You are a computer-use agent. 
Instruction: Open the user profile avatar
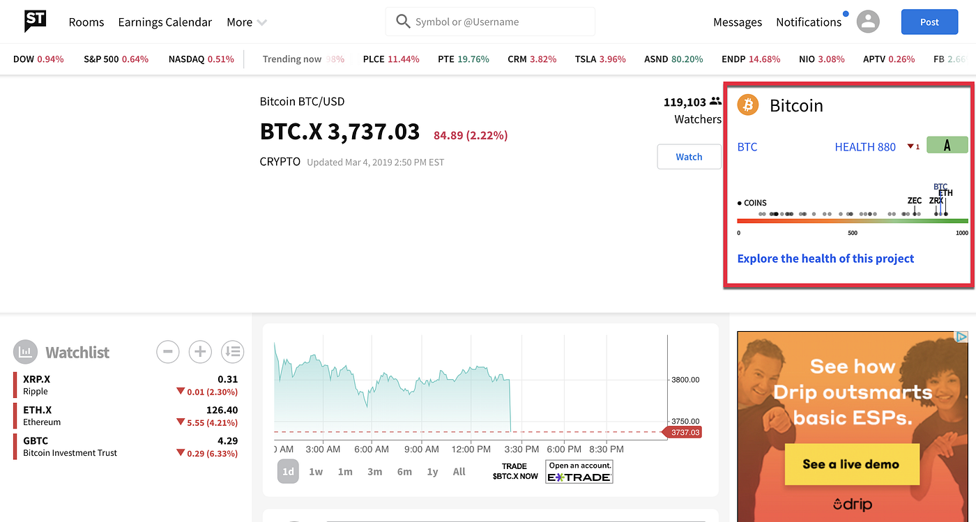click(868, 22)
